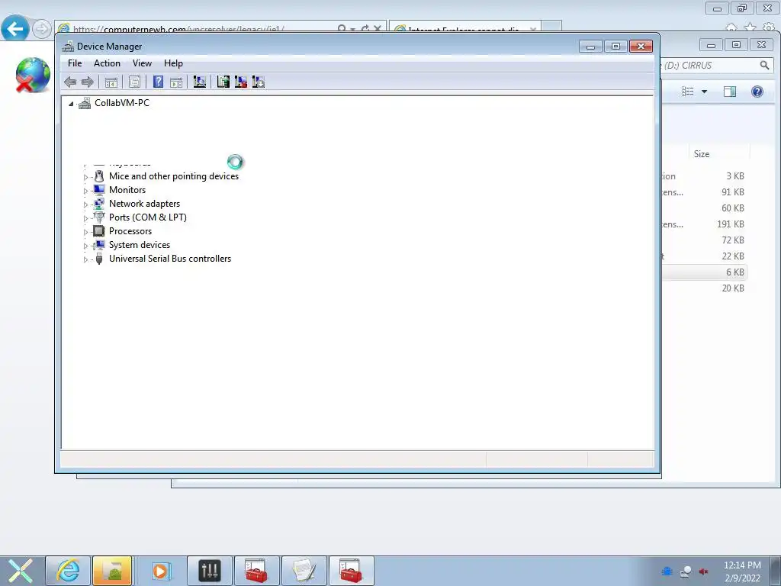Open the Action menu

pyautogui.click(x=107, y=63)
